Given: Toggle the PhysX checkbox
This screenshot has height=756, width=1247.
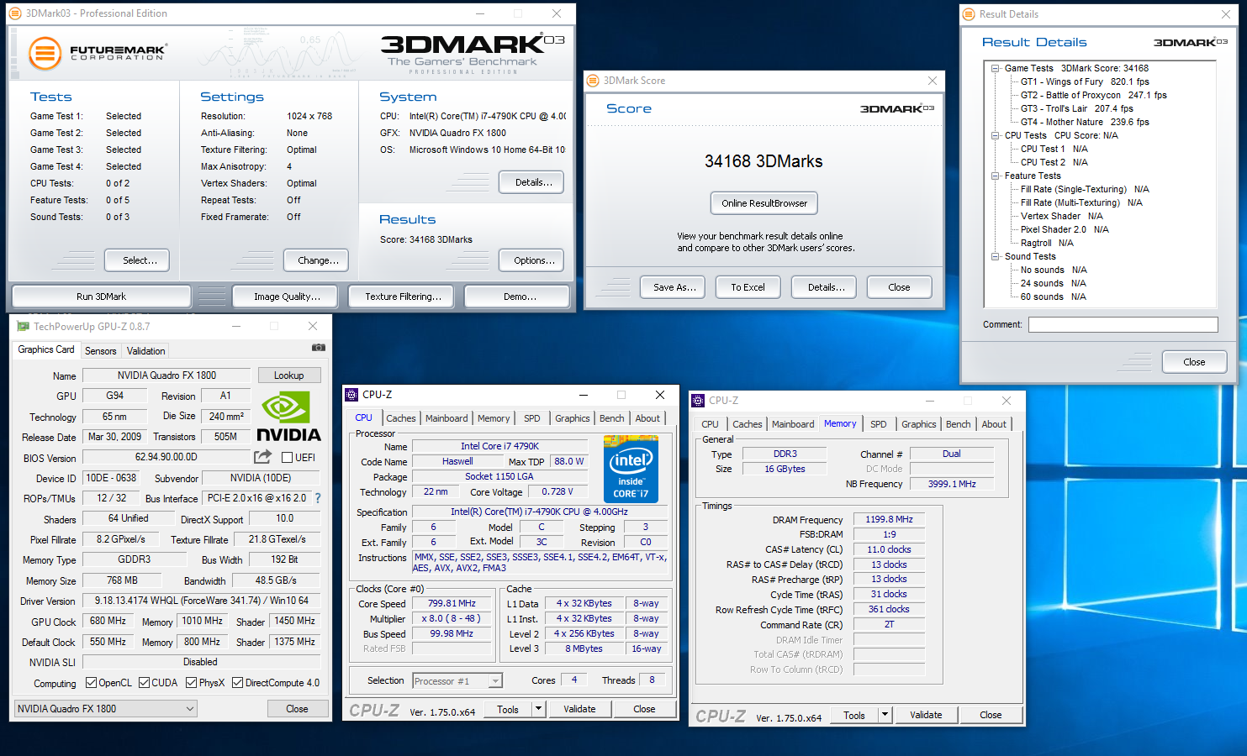Looking at the screenshot, I should [x=191, y=682].
